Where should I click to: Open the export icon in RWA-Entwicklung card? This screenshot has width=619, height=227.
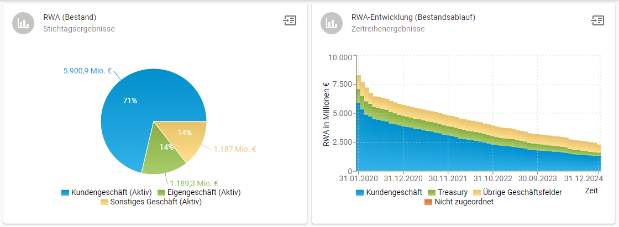click(597, 21)
